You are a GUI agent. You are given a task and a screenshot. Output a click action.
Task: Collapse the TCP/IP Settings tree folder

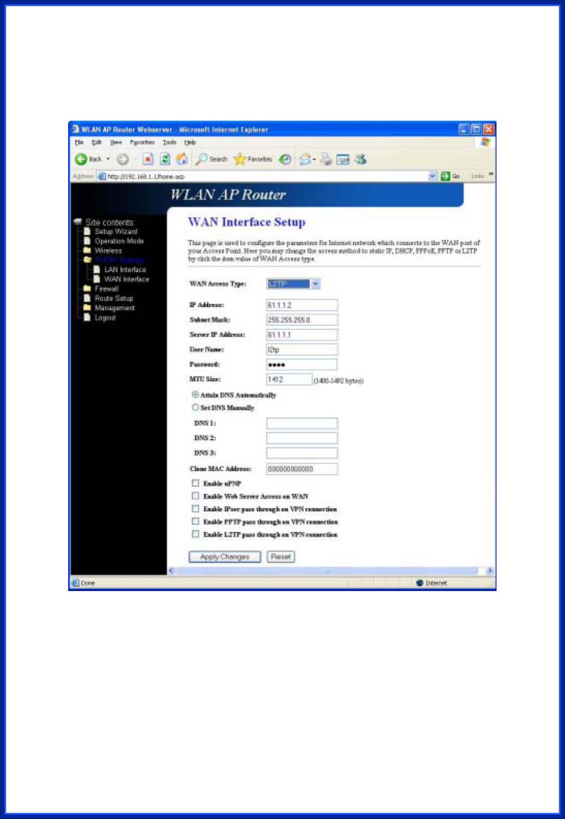pyautogui.click(x=87, y=260)
